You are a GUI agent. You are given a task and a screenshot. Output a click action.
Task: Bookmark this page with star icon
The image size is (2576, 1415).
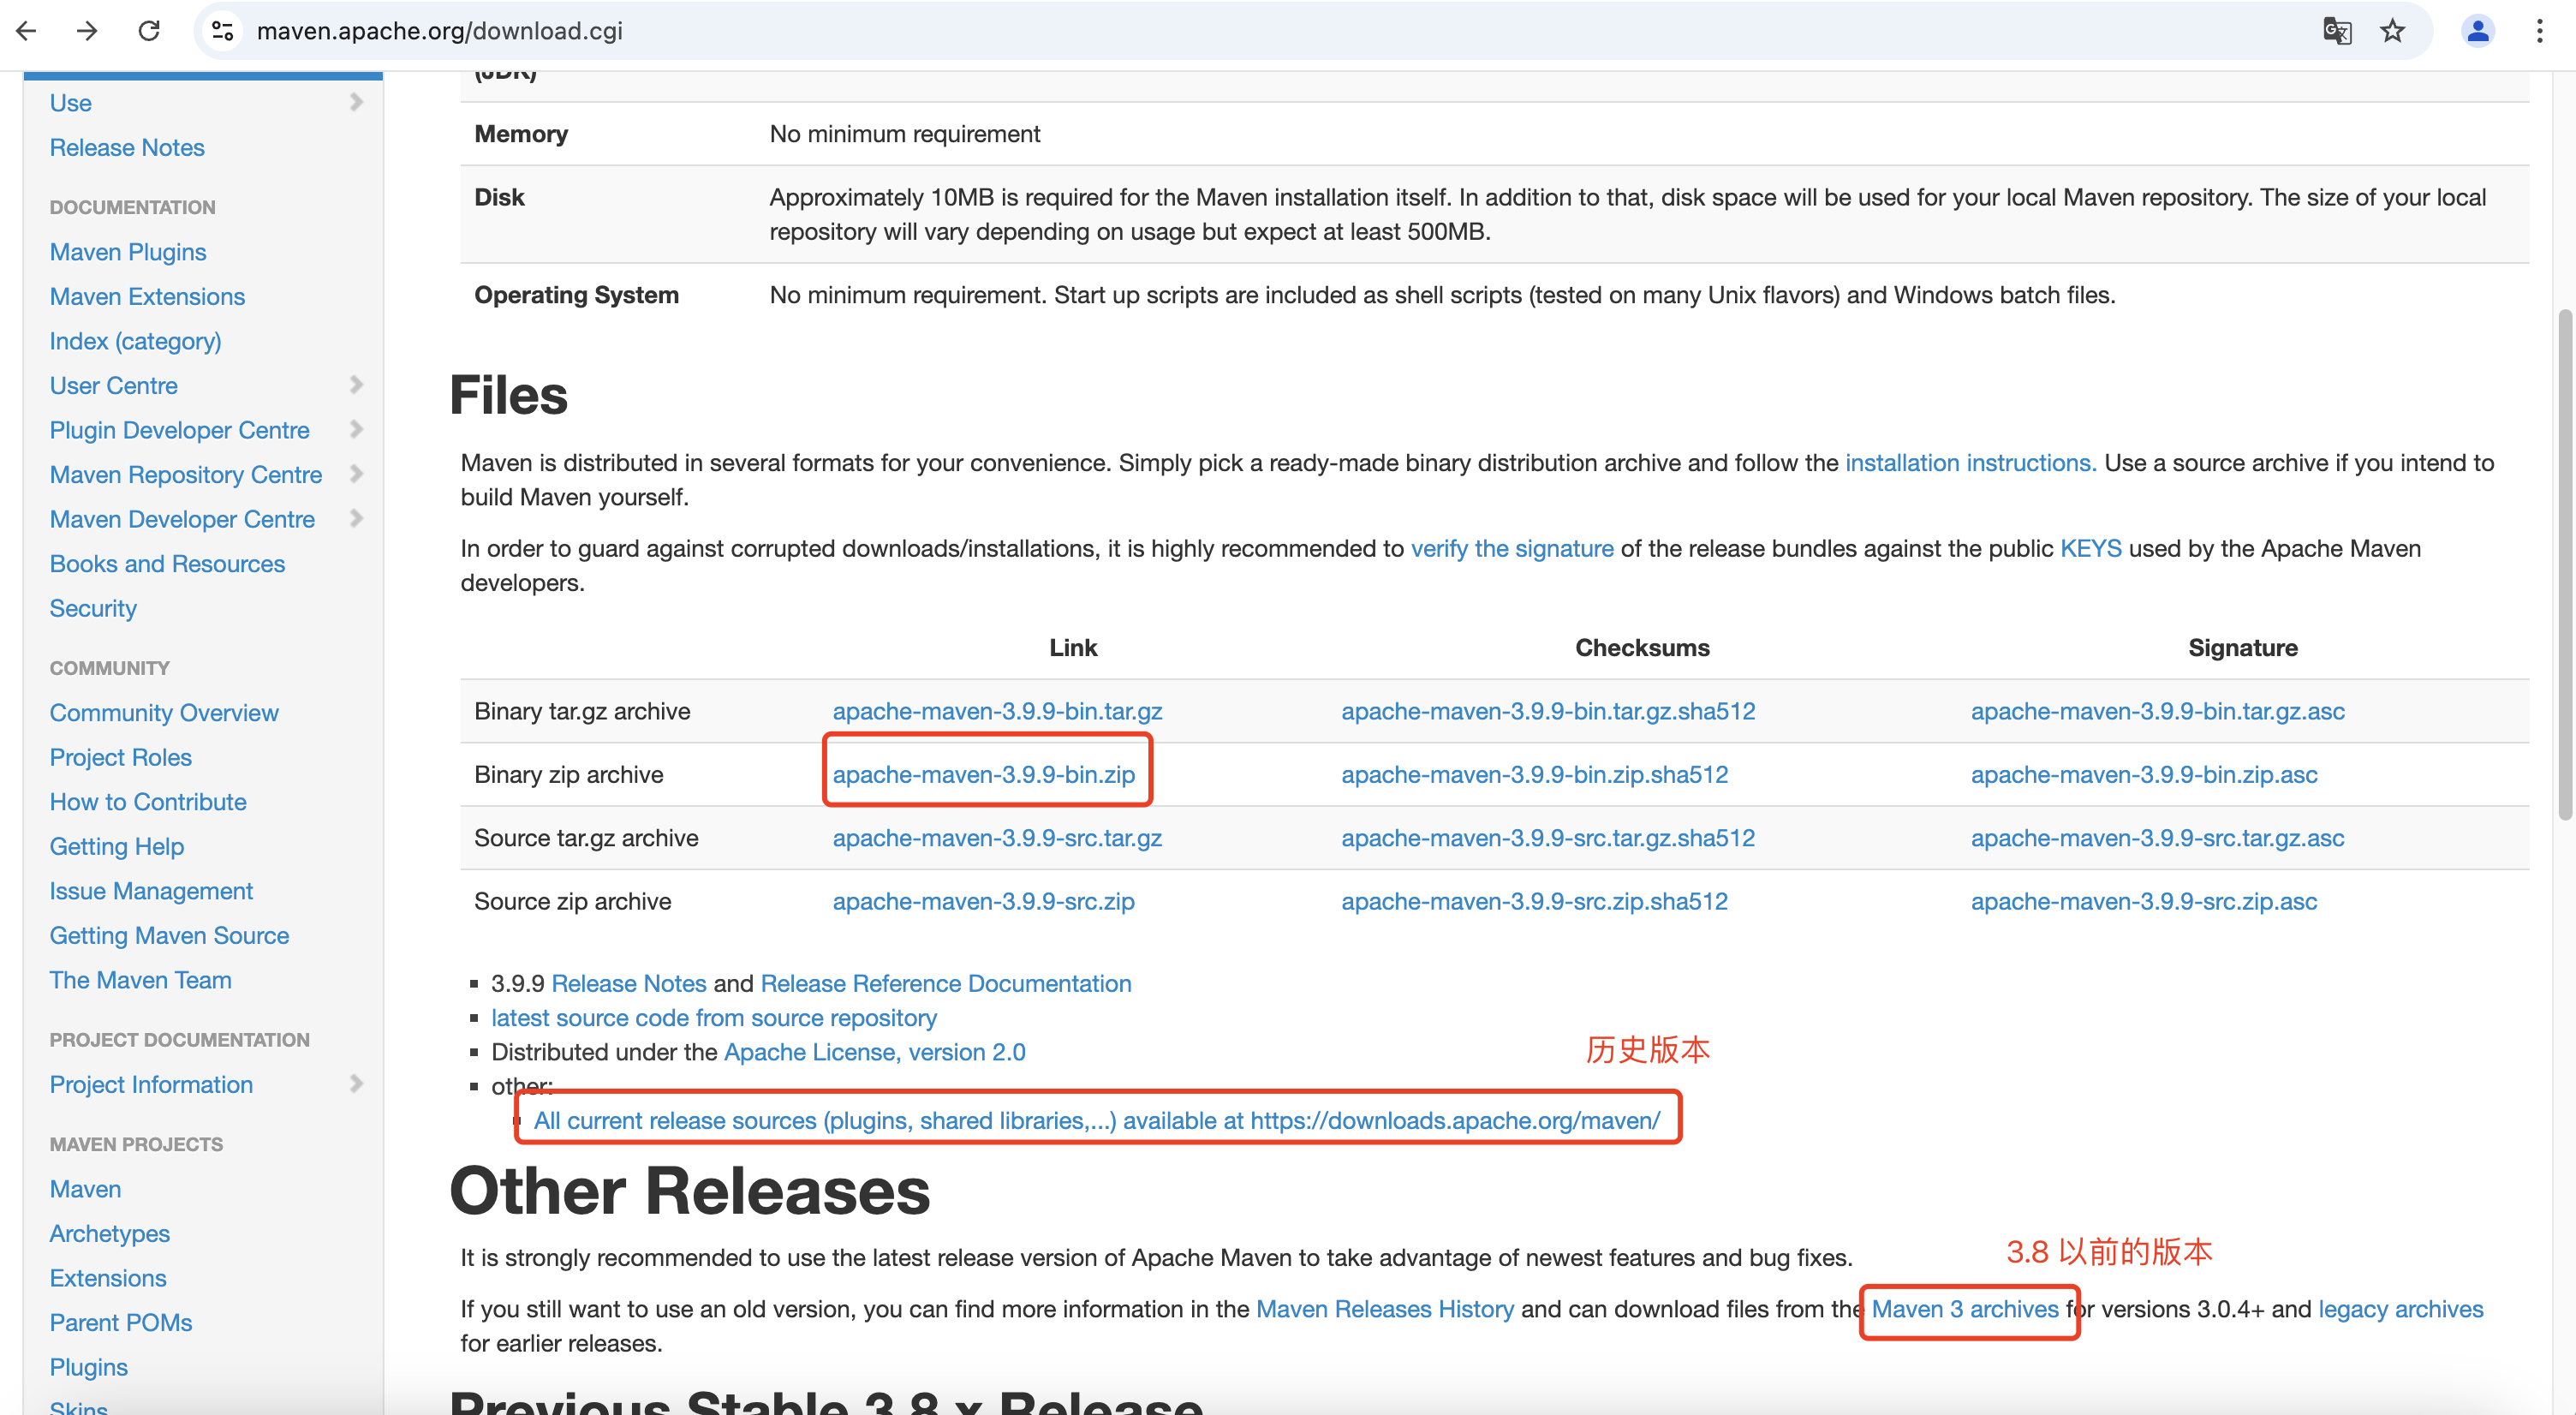2392,31
